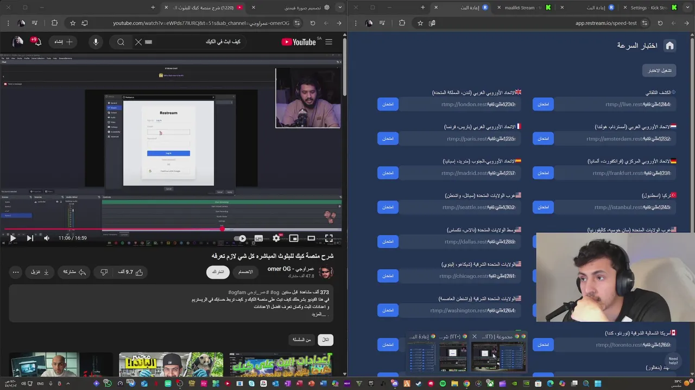
Task: Start voice search with the microphone icon
Action: click(x=96, y=42)
